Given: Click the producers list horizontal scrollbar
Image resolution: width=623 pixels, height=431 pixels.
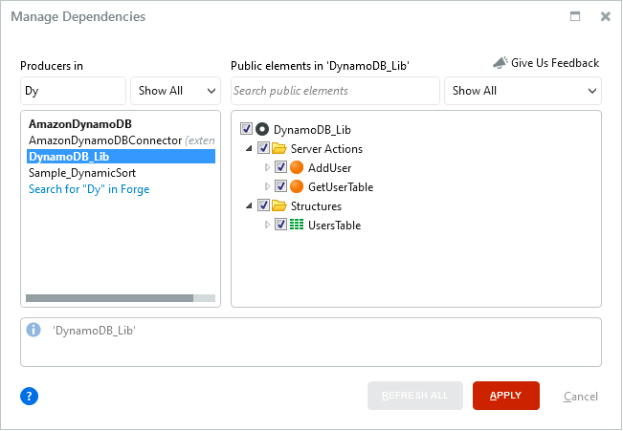Looking at the screenshot, I should tap(109, 298).
